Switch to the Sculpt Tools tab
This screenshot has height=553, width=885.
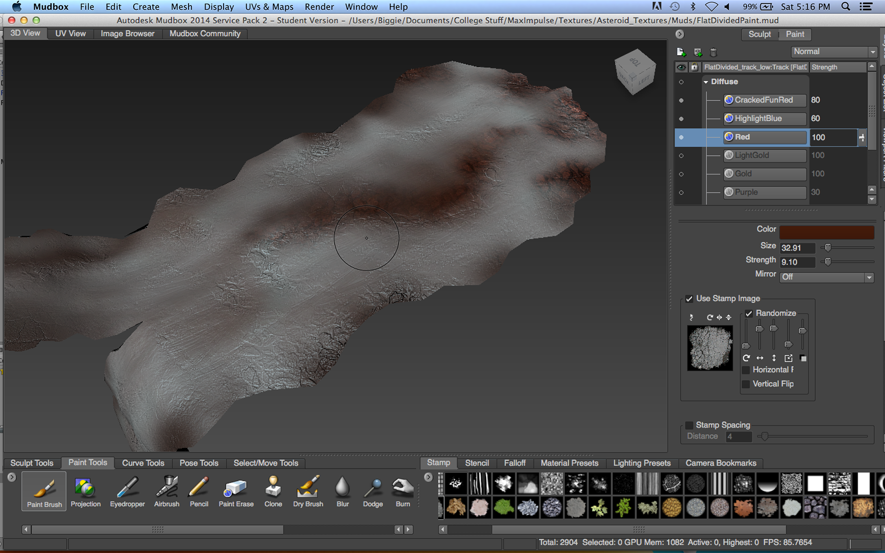[x=32, y=463]
